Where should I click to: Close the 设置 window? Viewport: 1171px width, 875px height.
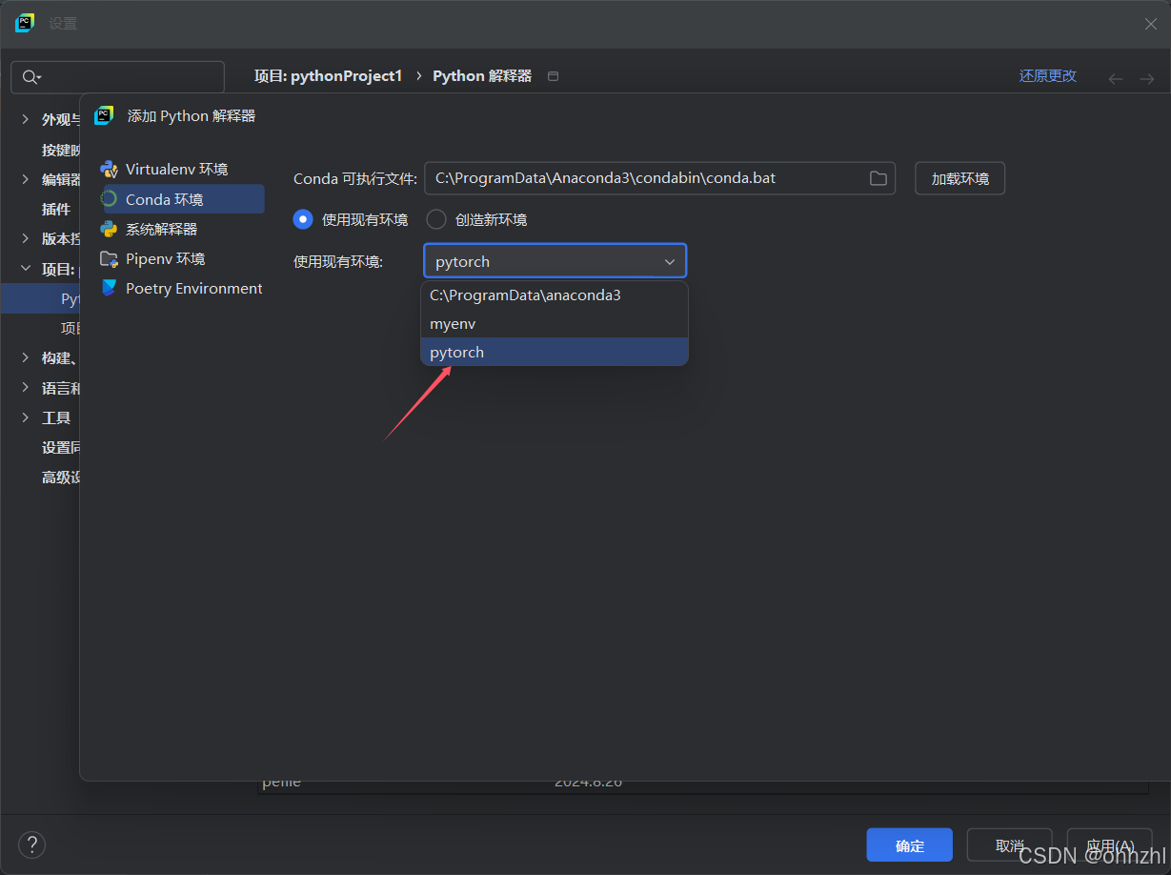point(1151,24)
